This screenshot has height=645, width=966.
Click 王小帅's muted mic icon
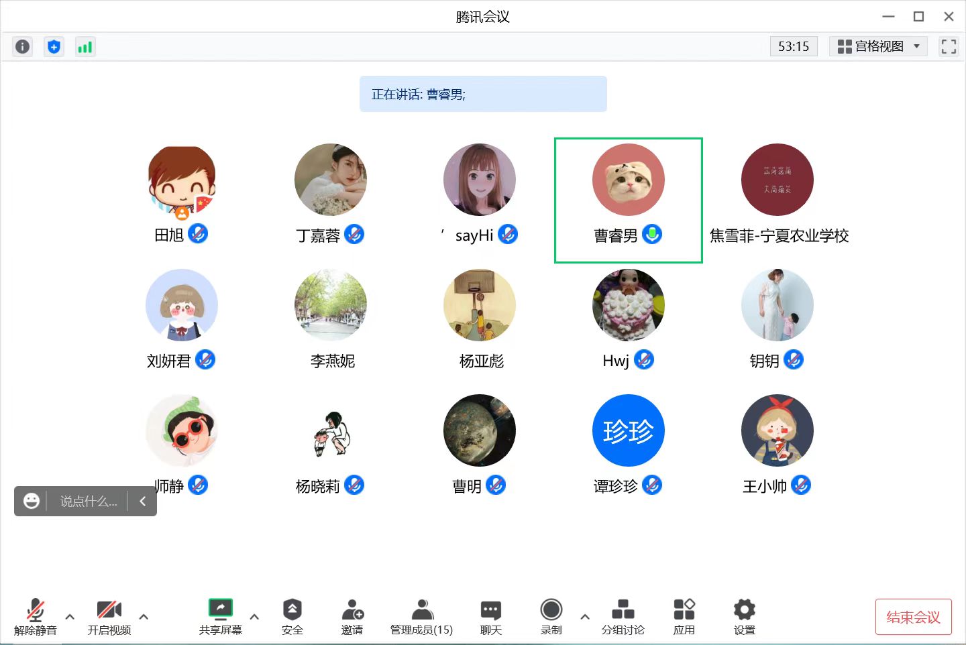(801, 485)
